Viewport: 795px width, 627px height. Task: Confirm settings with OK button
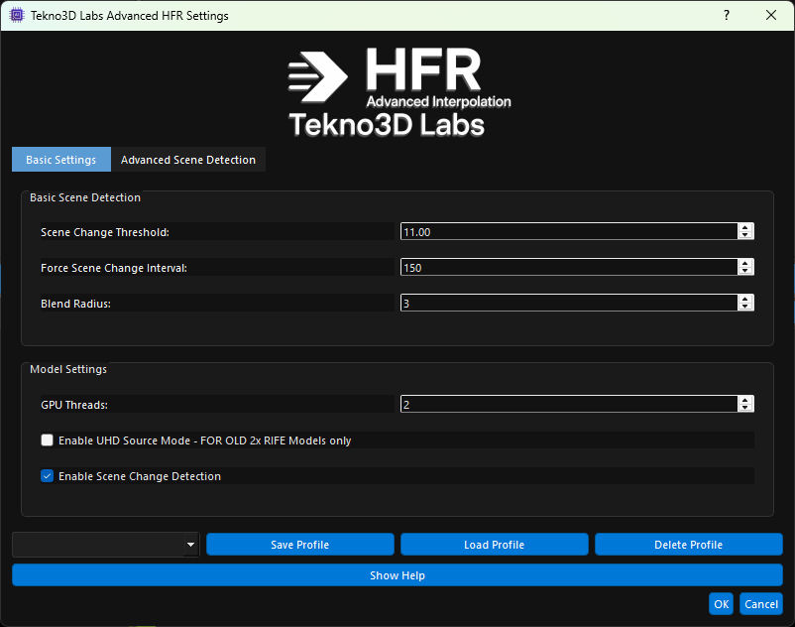721,603
